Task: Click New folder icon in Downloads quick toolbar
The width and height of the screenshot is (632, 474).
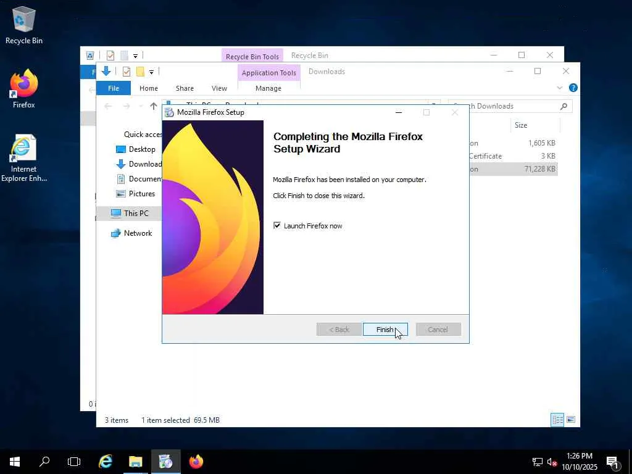Action: [140, 72]
